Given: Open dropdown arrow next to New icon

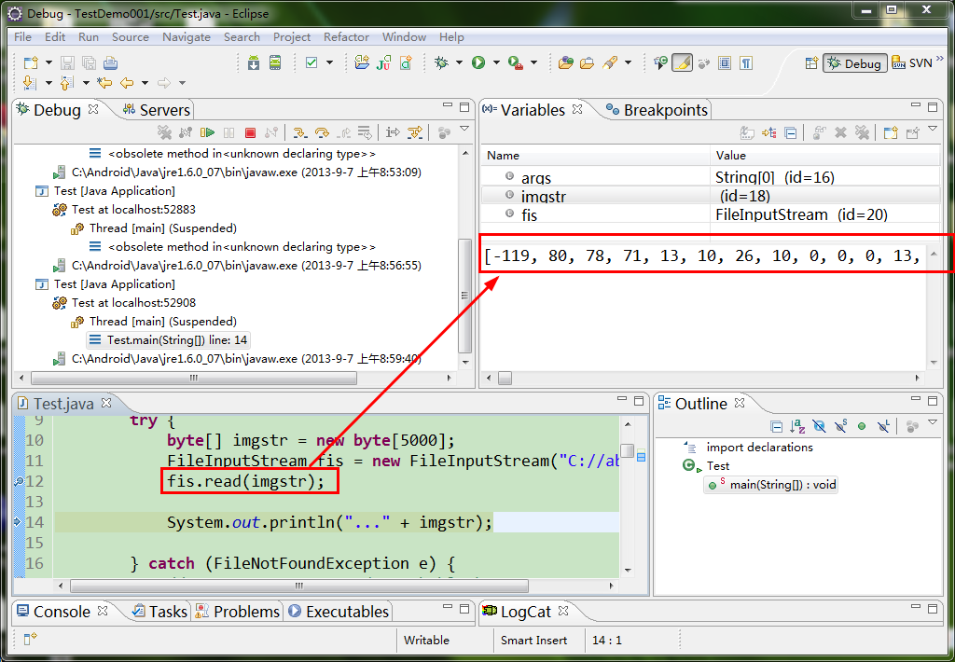Looking at the screenshot, I should click(x=48, y=62).
